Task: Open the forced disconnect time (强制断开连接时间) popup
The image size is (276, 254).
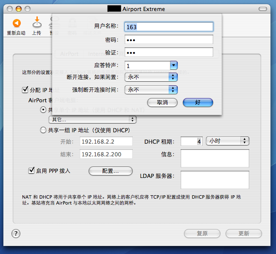Action: pyautogui.click(x=151, y=90)
